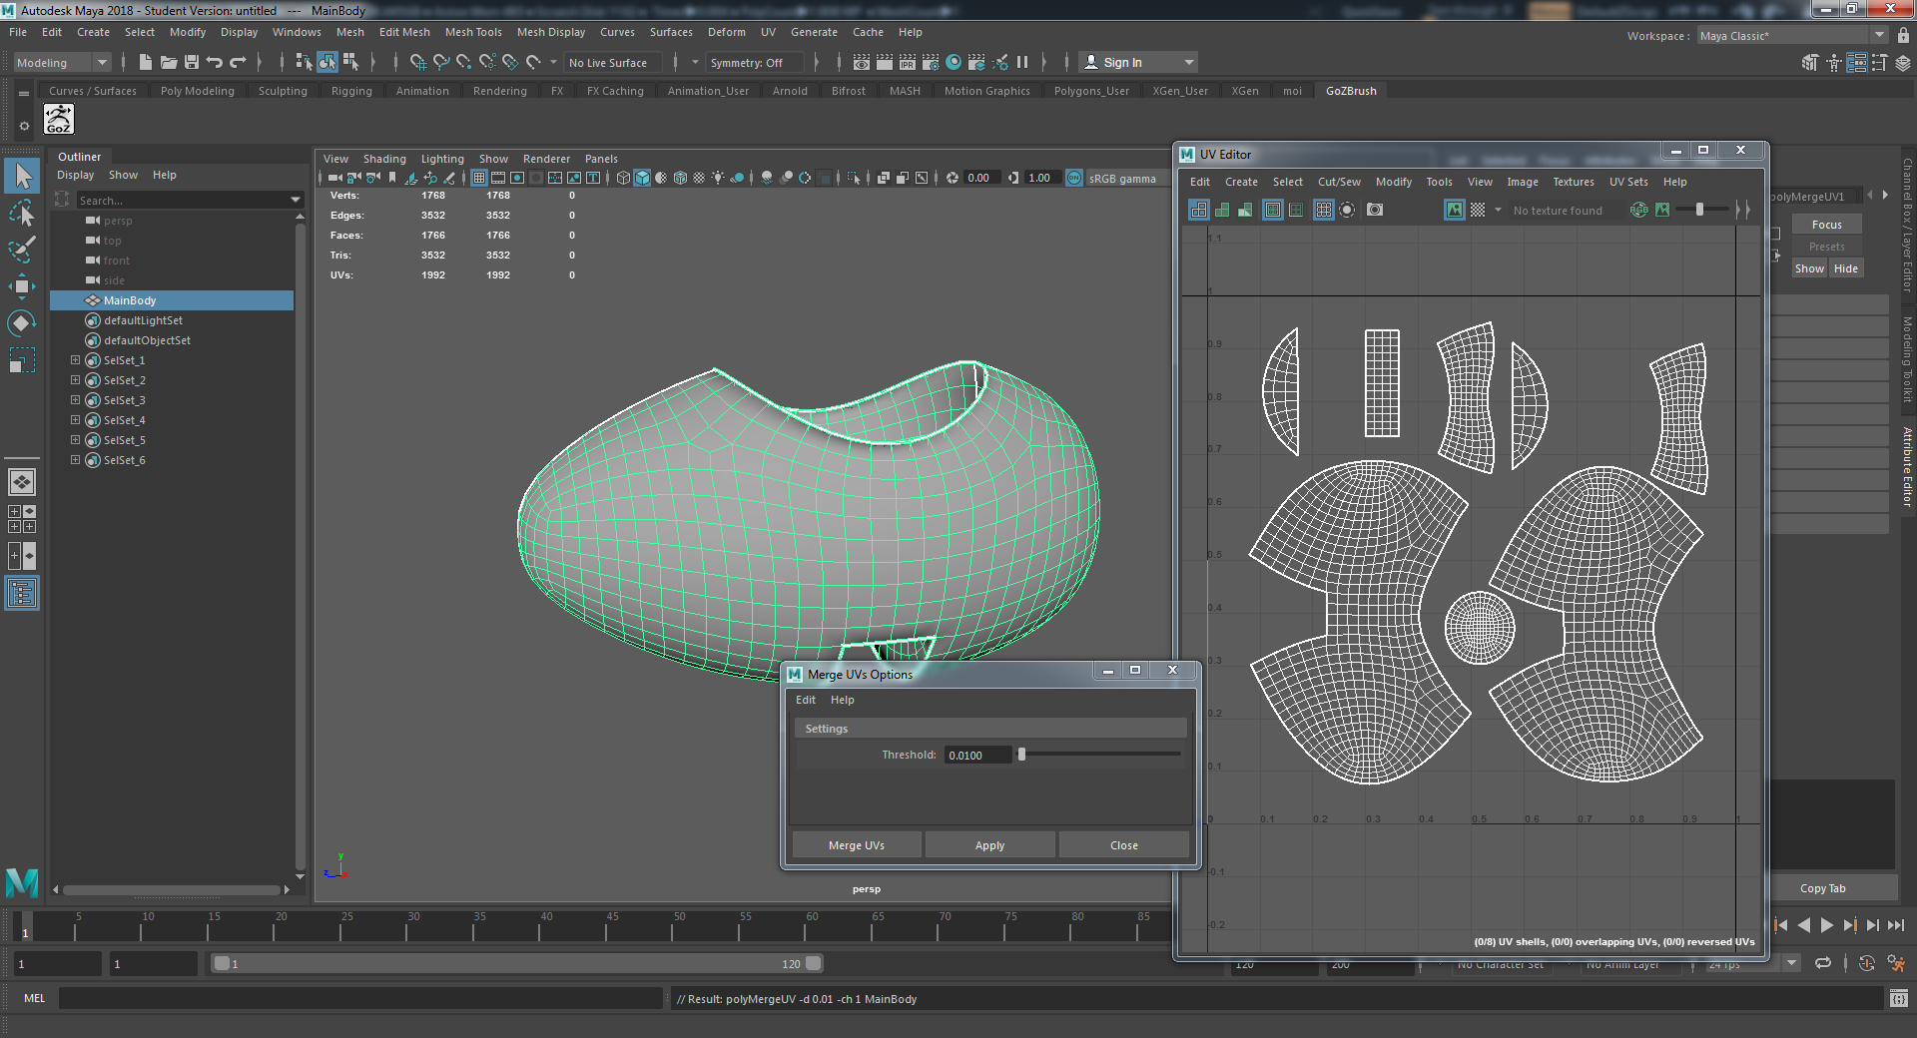1917x1038 pixels.
Task: Click the single perspective view layout icon
Action: click(22, 483)
